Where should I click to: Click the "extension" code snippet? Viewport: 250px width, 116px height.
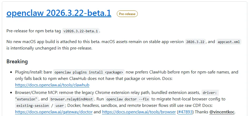[x=27, y=99]
